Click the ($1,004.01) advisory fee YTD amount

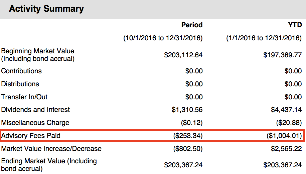[284, 136]
